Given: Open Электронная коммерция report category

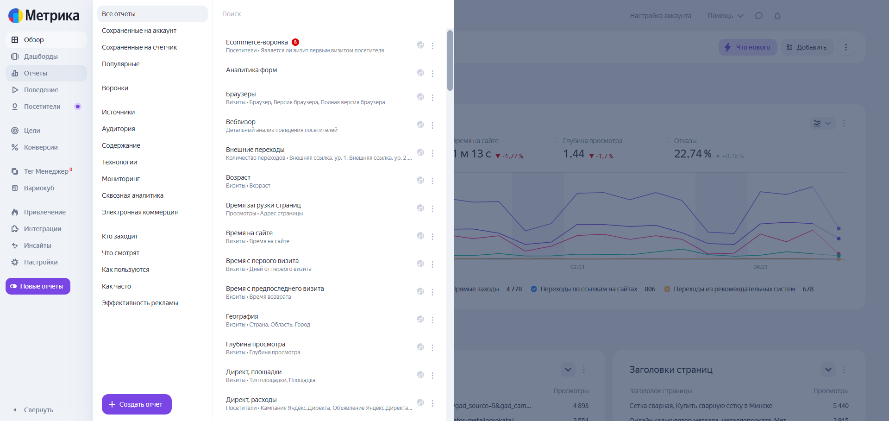Looking at the screenshot, I should 140,212.
